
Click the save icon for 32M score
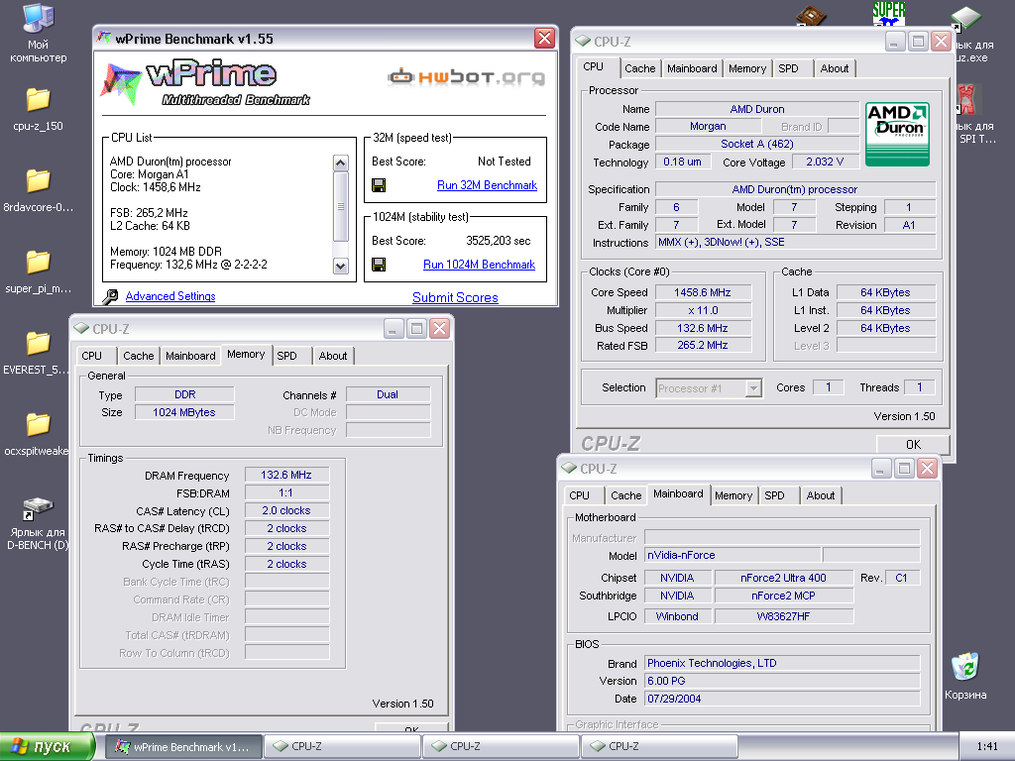click(x=379, y=185)
